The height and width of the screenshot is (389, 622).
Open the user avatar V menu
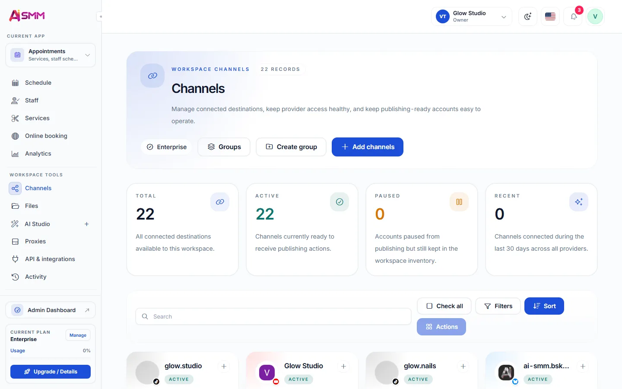point(595,16)
